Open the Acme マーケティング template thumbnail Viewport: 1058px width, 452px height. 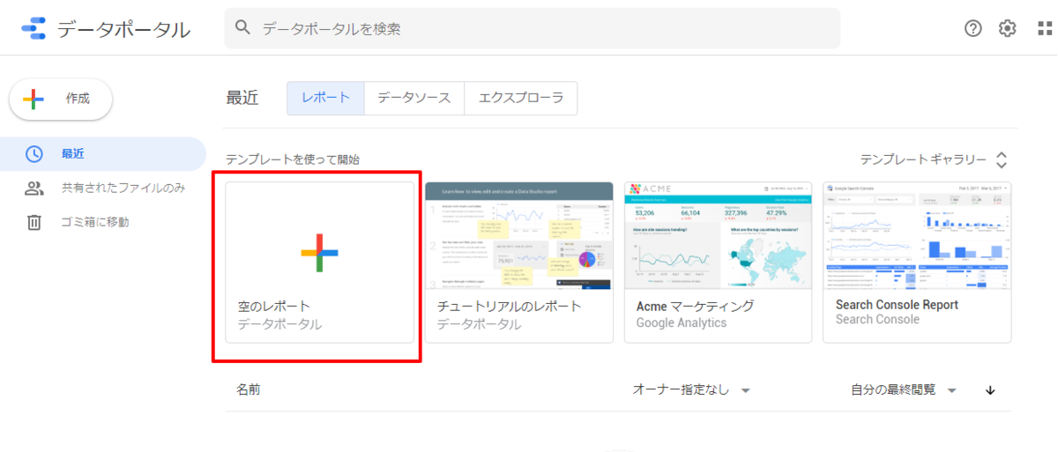pyautogui.click(x=718, y=235)
